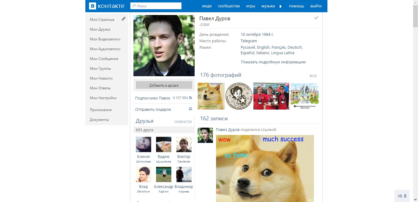Click новости next to Друзья
Screen dimensions: 418x202
(183, 122)
